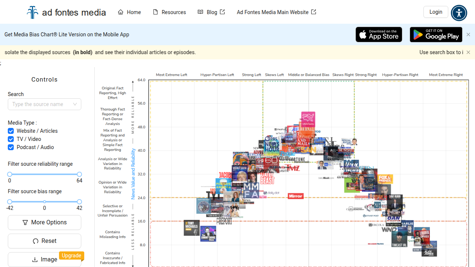Open the source name search dropdown

[x=45, y=104]
